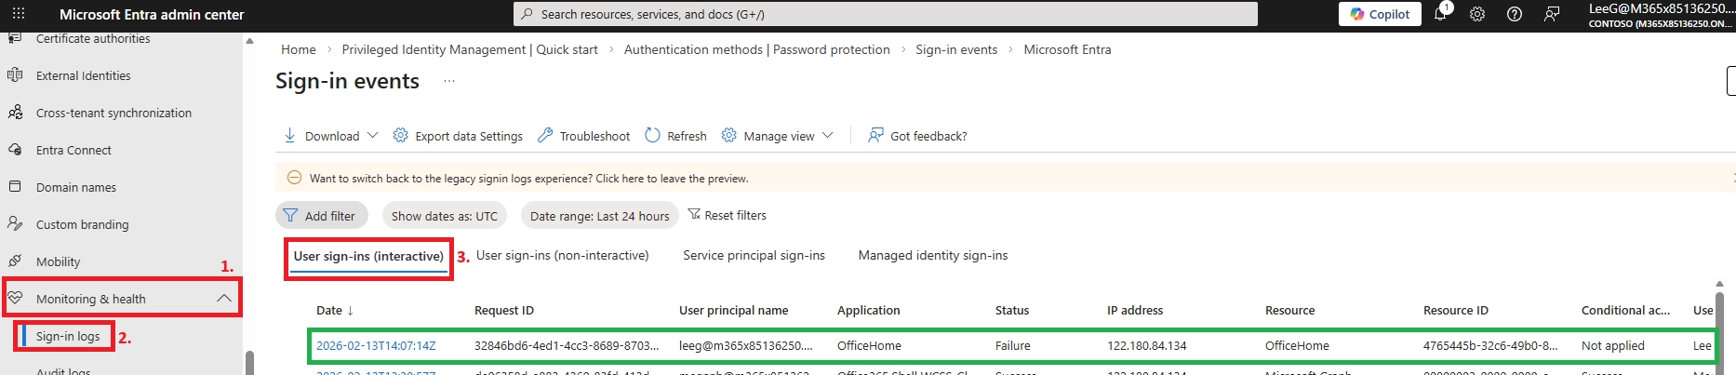The width and height of the screenshot is (1736, 375).
Task: Open the notifications bell icon
Action: pos(1441,13)
